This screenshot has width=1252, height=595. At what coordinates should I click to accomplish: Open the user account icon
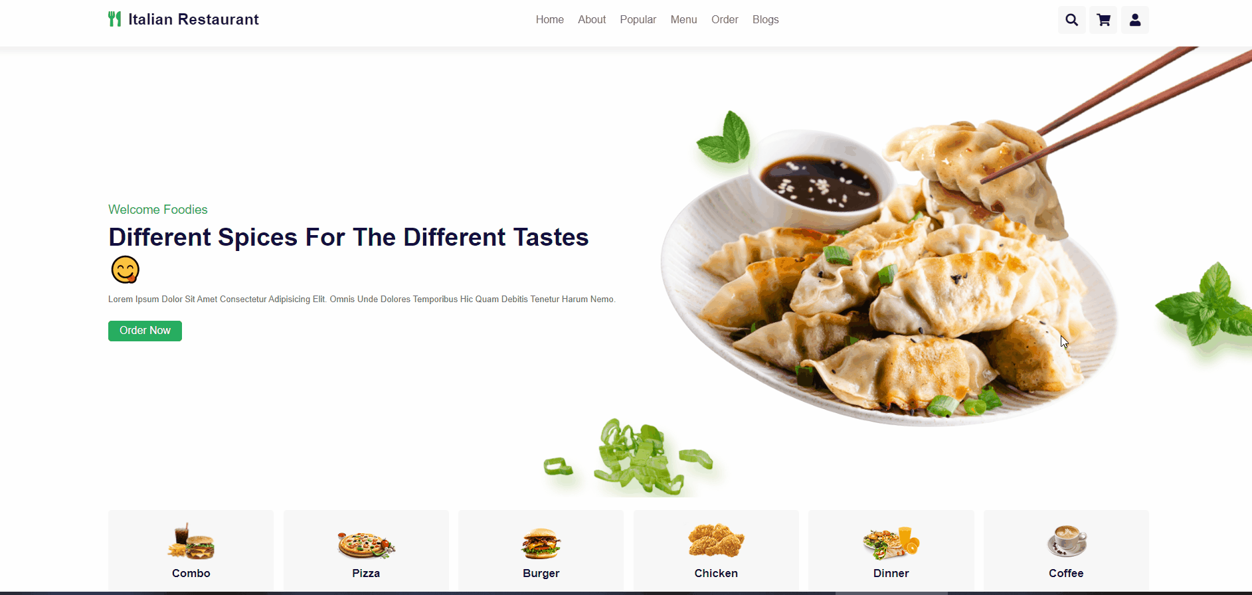pos(1135,20)
